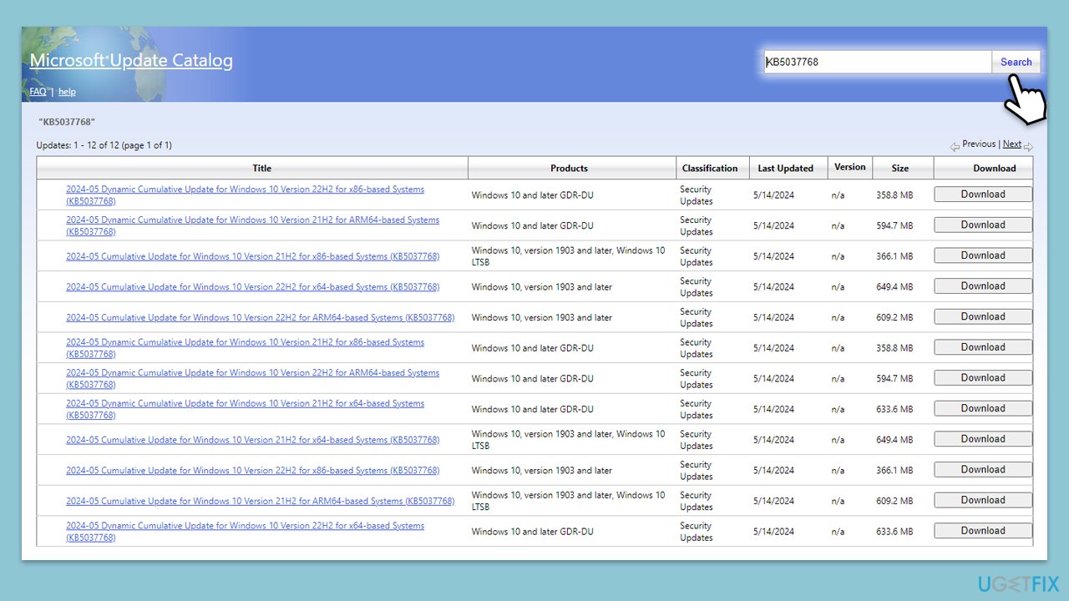Click the left arrow icon beside Previous
The width and height of the screenshot is (1069, 601).
pos(955,147)
